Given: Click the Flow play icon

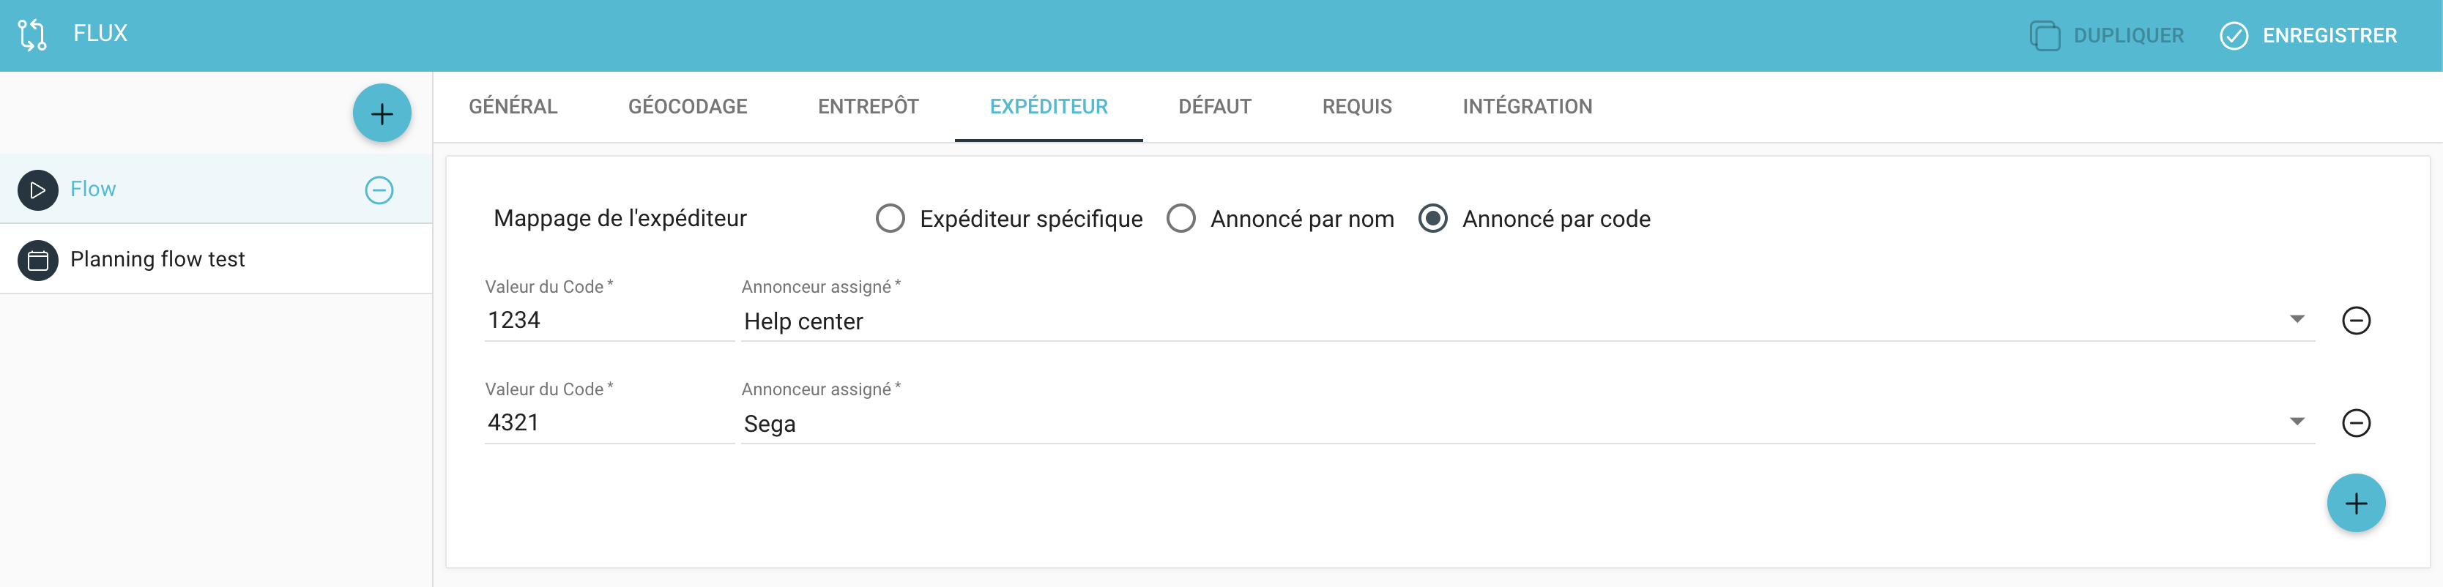Looking at the screenshot, I should [x=38, y=190].
